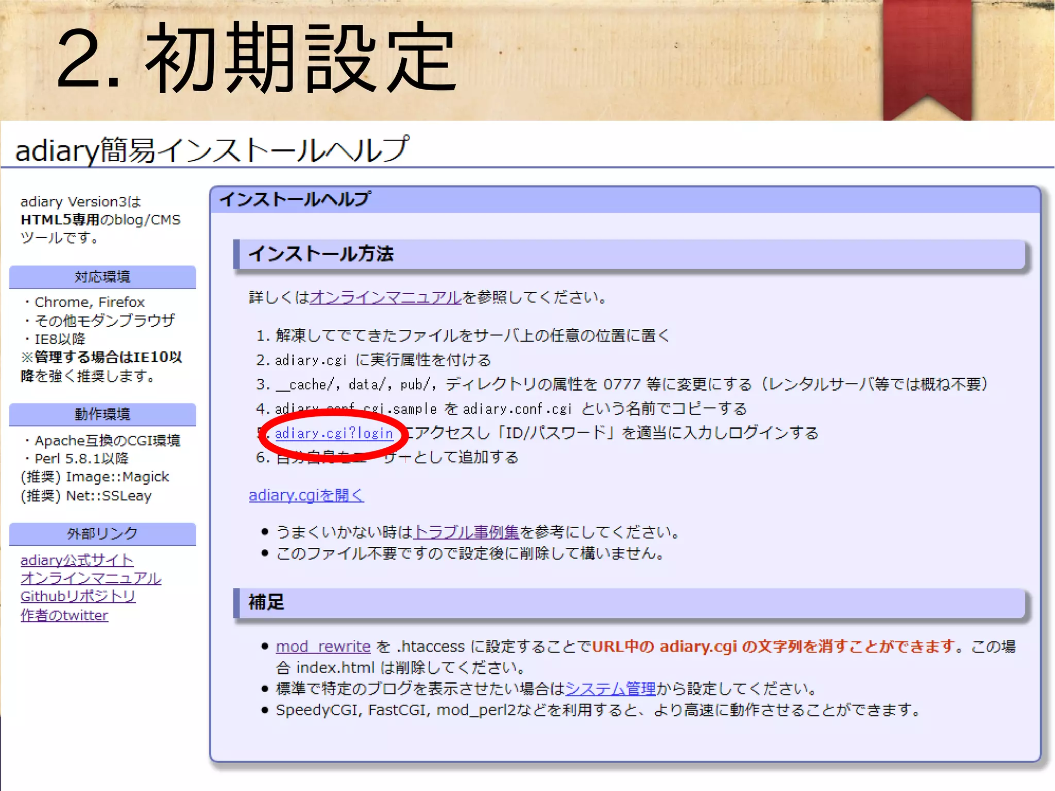Open the adiary.cgiを開く link
The height and width of the screenshot is (791, 1055).
pos(307,495)
